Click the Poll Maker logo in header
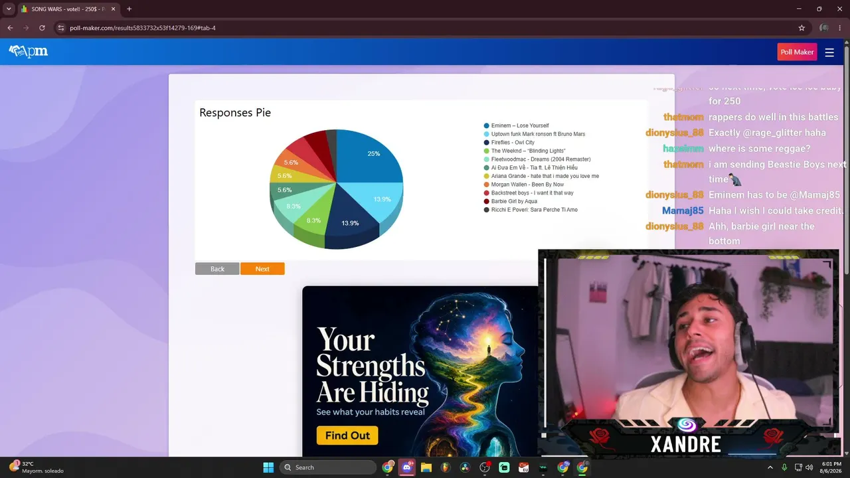 coord(29,52)
